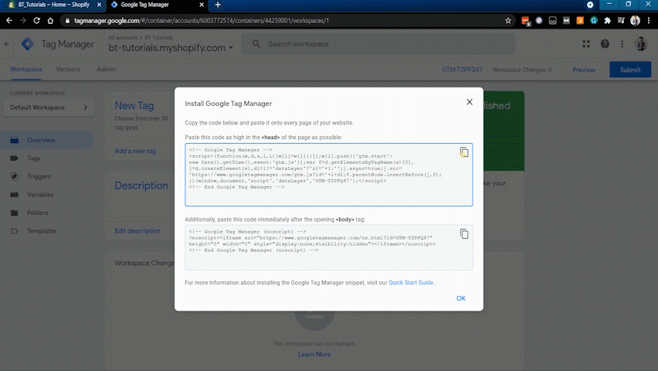The height and width of the screenshot is (371, 658).
Task: Click the Tag Manager logo
Action: [28, 44]
